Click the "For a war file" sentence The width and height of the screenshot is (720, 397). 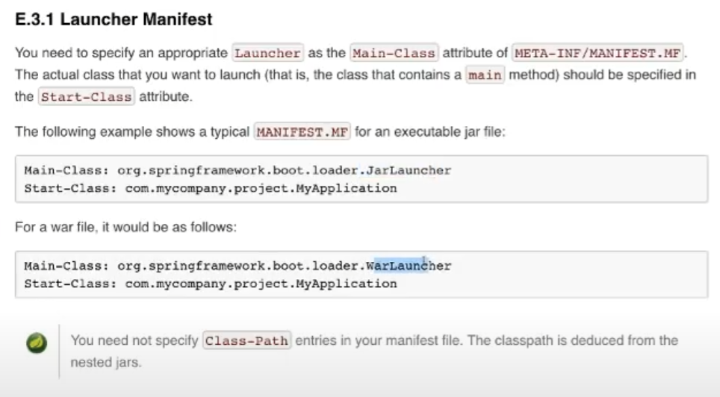(125, 227)
